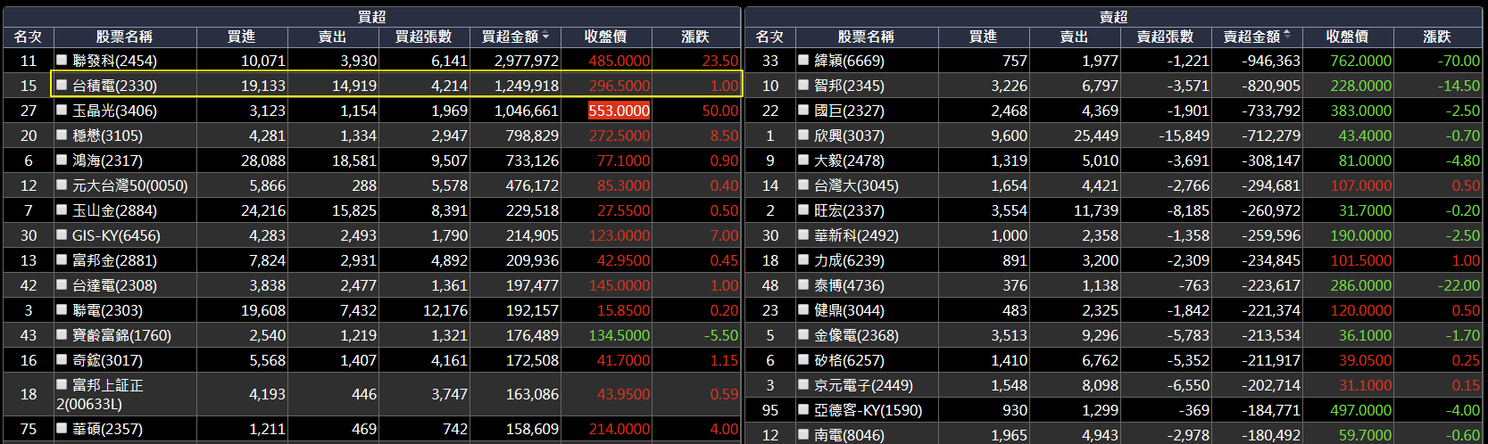1488x444 pixels.
Task: Click the 762.0000 closing price
Action: coord(1360,61)
